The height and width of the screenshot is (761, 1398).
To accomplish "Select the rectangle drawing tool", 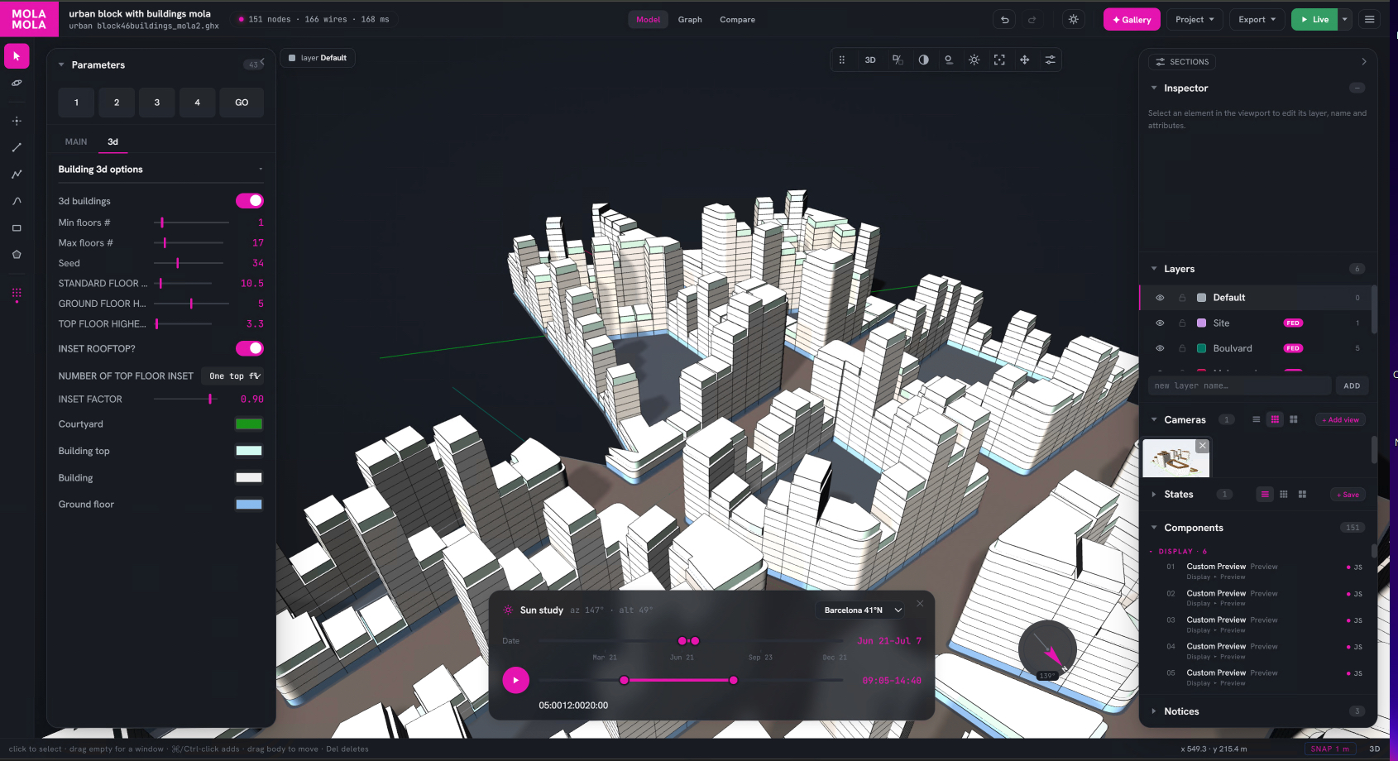I will click(x=17, y=228).
